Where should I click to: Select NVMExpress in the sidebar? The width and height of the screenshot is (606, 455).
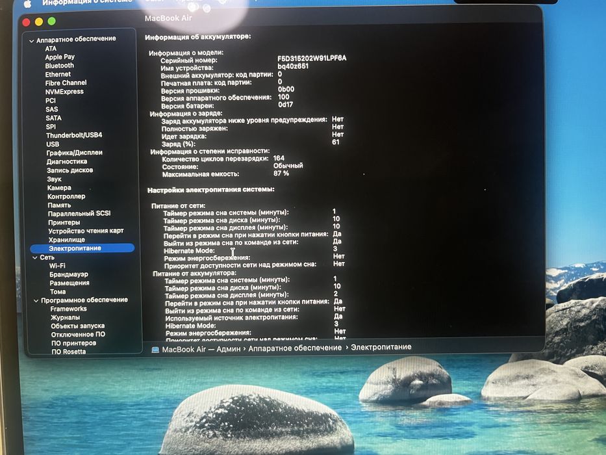64,92
